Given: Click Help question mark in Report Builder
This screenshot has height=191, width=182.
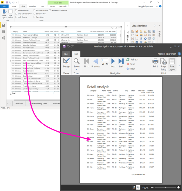Looking at the screenshot, I should click(179, 54).
